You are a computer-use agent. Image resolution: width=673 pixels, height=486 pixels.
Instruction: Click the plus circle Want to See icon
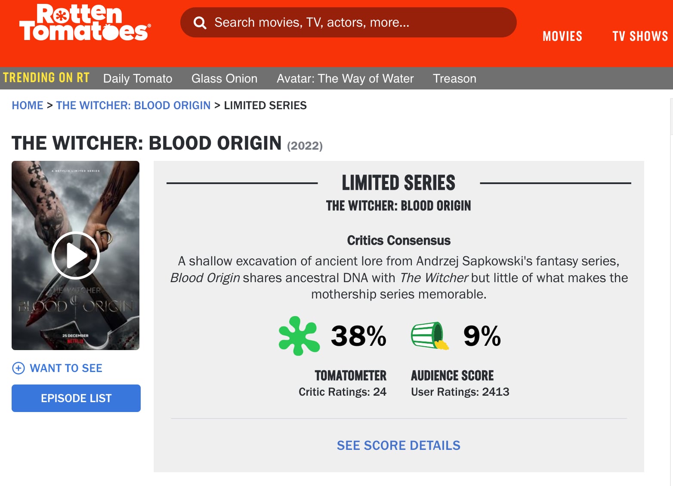(x=19, y=368)
